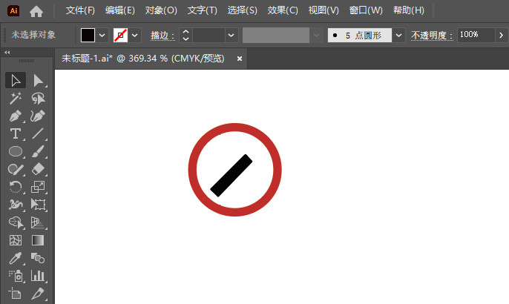Select the Eyedropper tool
The height and width of the screenshot is (304, 509).
[16, 258]
